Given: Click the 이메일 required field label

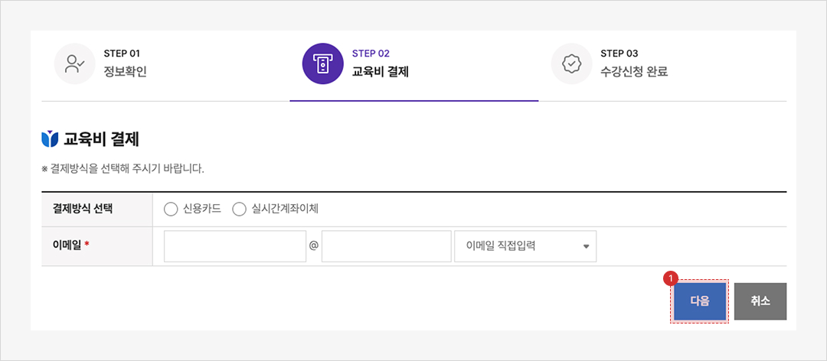Looking at the screenshot, I should (71, 244).
